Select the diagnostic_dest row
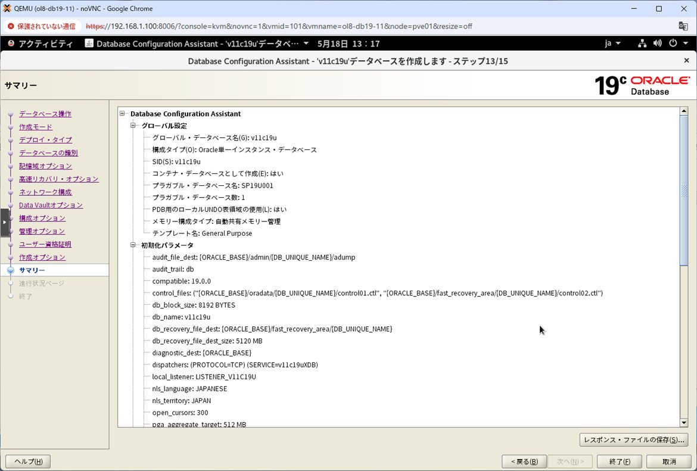This screenshot has height=471, width=697. pyautogui.click(x=202, y=353)
